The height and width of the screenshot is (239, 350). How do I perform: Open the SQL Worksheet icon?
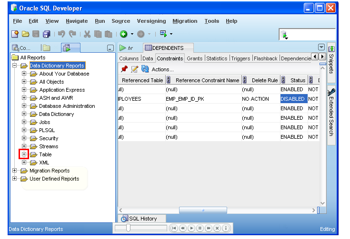[x=163, y=34]
